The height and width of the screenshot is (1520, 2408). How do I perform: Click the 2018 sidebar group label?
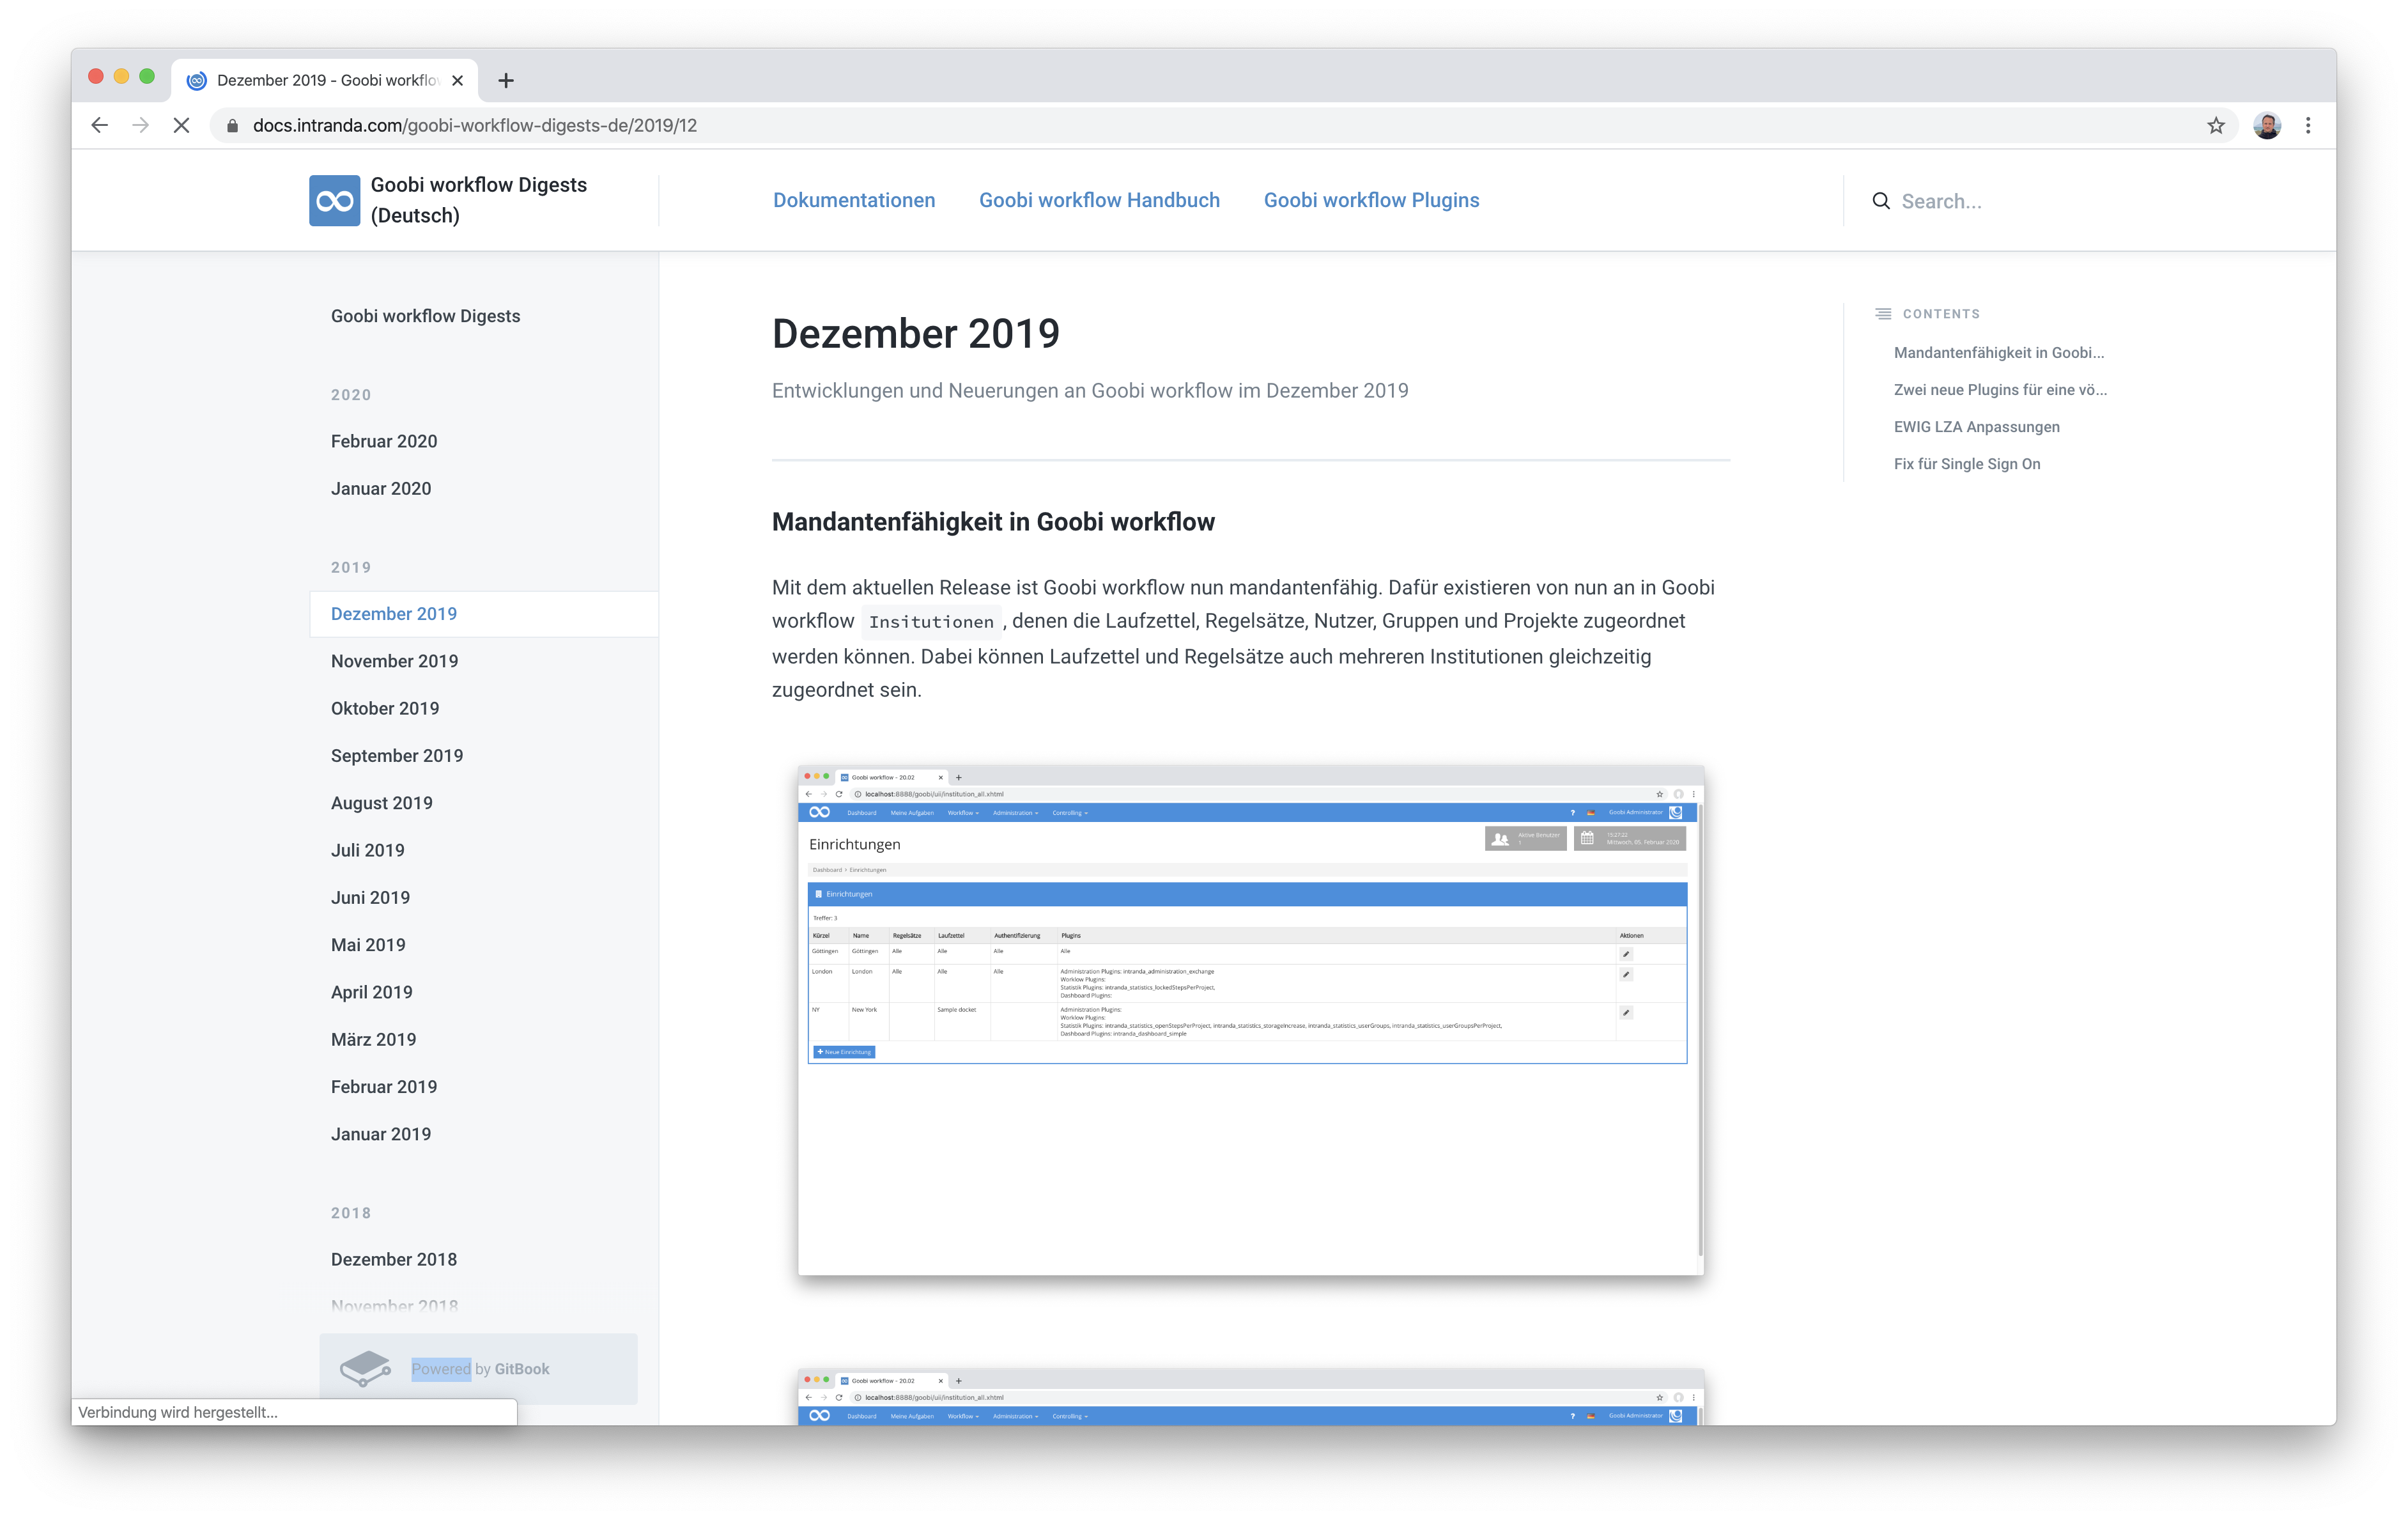tap(351, 1212)
